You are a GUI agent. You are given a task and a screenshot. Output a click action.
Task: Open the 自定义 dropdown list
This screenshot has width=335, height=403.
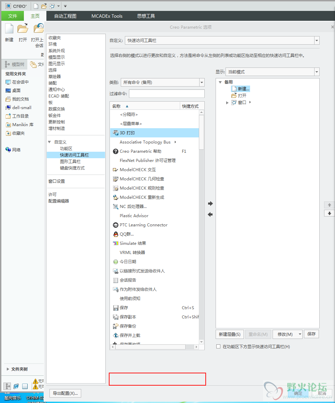(317, 40)
